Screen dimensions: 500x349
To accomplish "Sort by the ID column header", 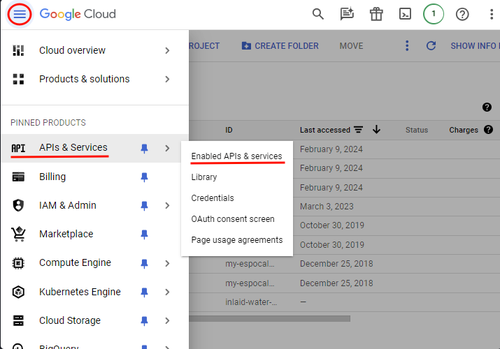I will pyautogui.click(x=229, y=130).
